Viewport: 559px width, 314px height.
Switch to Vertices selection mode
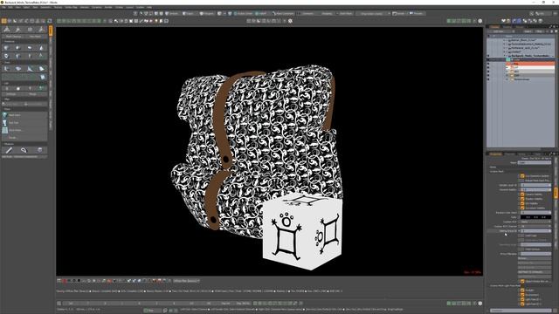172,14
